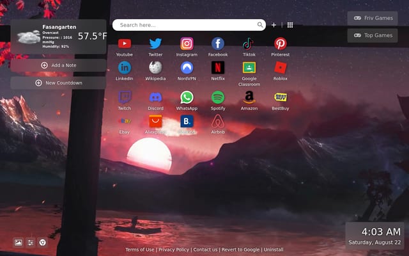This screenshot has width=409, height=256.
Task: Click the Top Games button
Action: 373,35
